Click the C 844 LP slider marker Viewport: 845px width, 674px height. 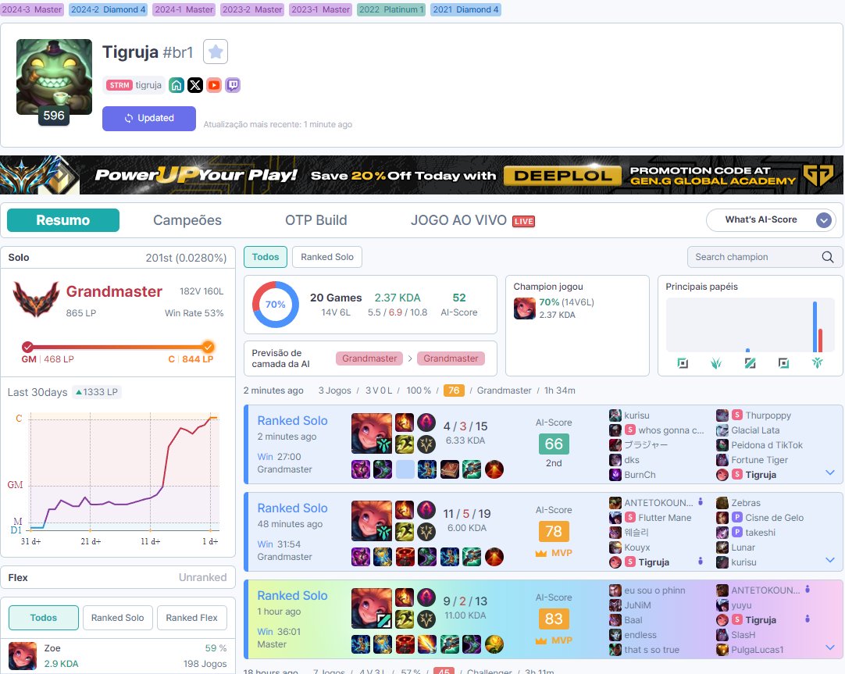pos(208,347)
